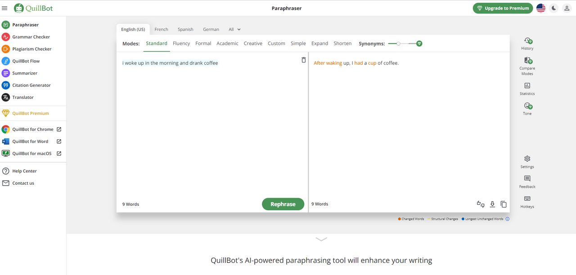
Task: Delete input text with trash icon
Action: (x=304, y=60)
